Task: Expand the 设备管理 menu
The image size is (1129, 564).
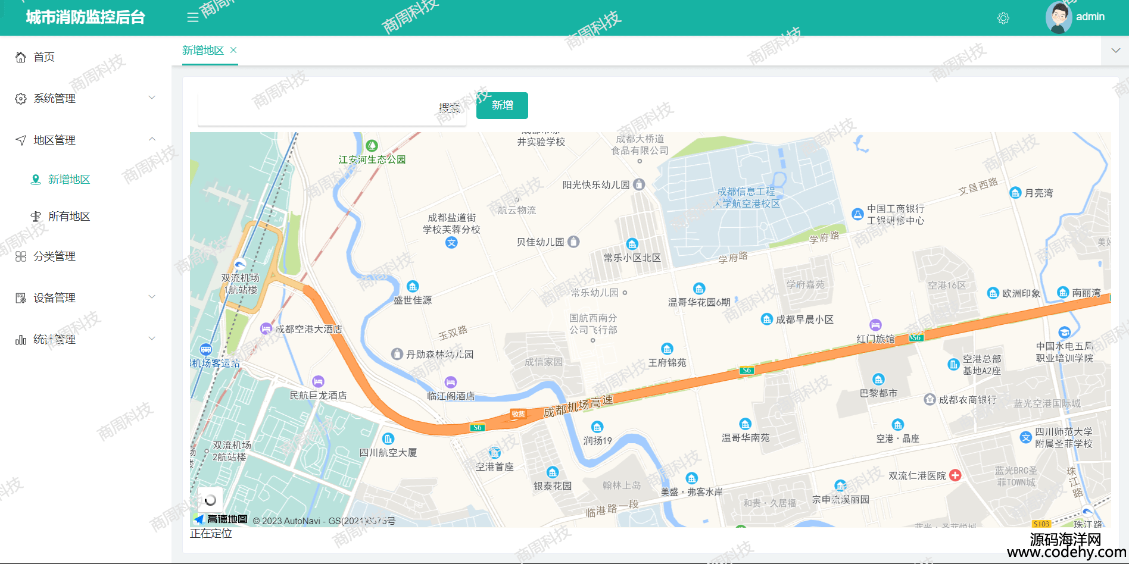Action: [x=86, y=297]
